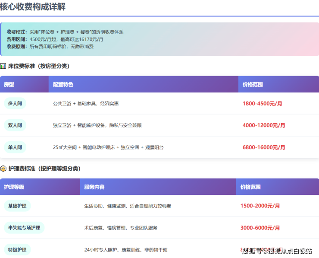Choose the 单人间 room type pill
The height and width of the screenshot is (258, 319).
pyautogui.click(x=15, y=147)
